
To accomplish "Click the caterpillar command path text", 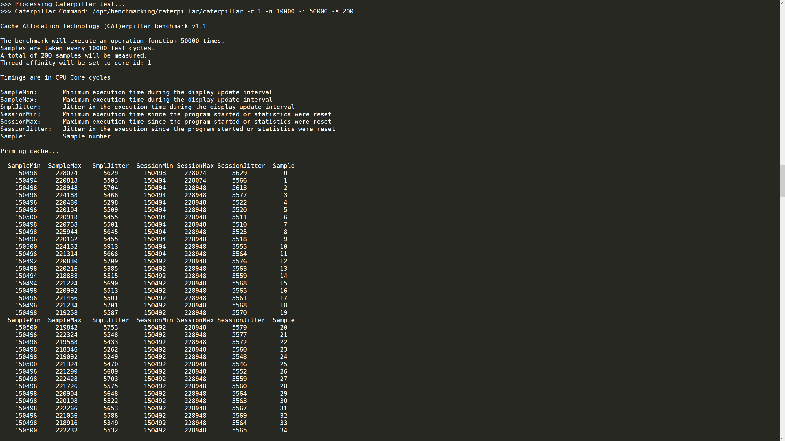I will 167,11.
